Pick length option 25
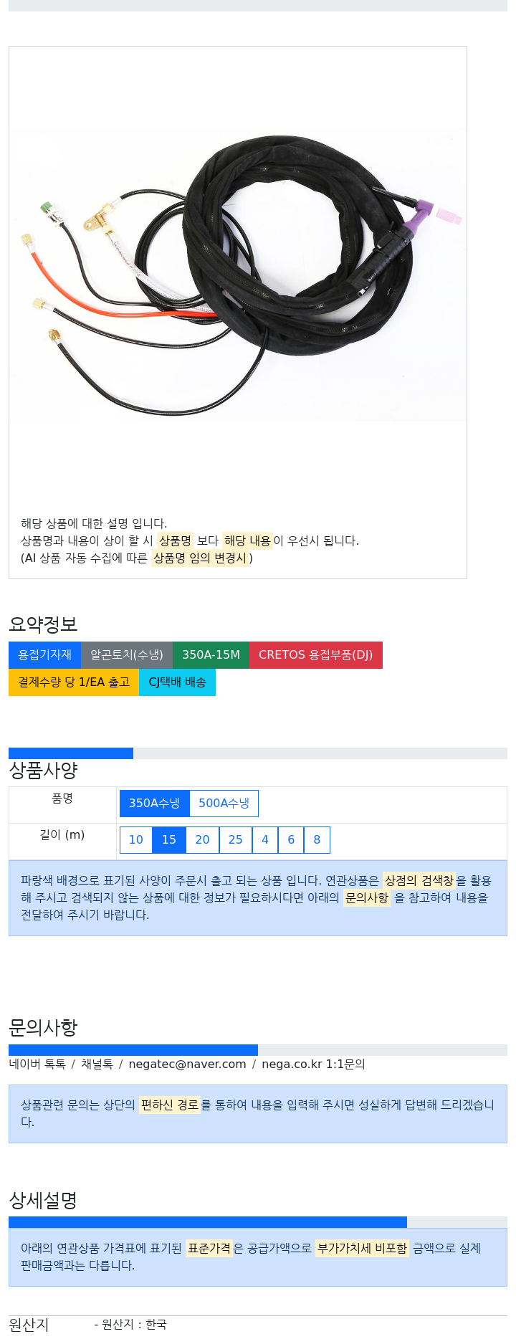 [x=235, y=840]
